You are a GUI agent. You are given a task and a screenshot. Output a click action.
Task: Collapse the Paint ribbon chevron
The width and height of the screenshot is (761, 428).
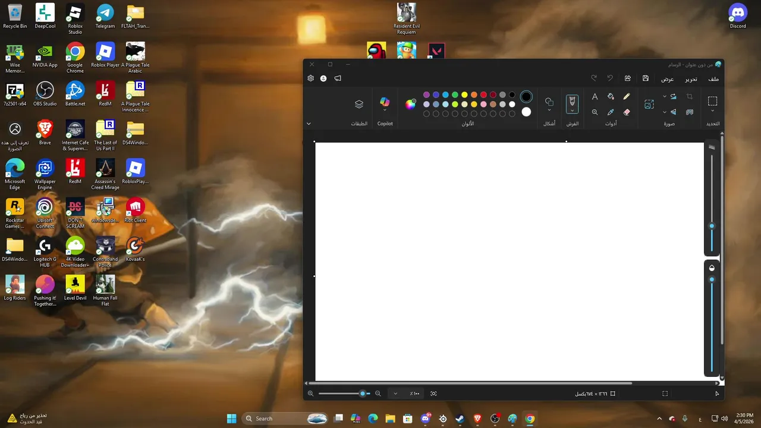pyautogui.click(x=309, y=124)
